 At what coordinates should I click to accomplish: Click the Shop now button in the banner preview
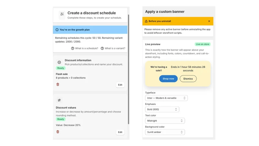coord(168,79)
